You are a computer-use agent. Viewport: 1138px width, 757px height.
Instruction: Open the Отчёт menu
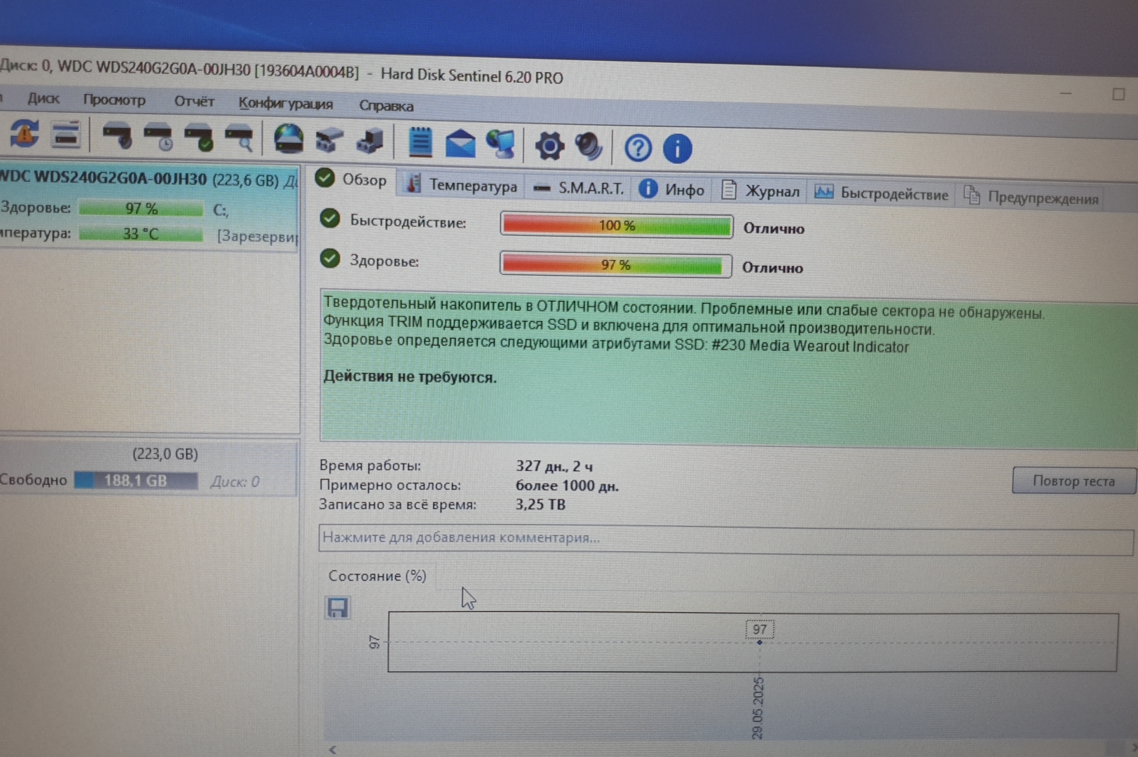click(193, 102)
